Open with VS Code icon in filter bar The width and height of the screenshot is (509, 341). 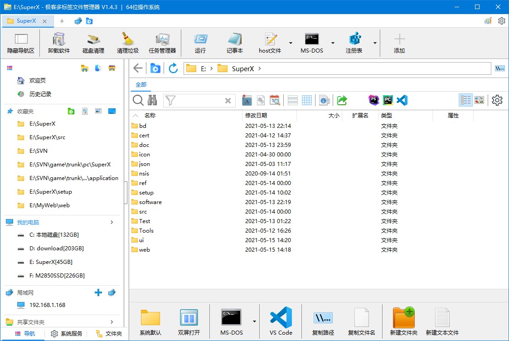402,100
